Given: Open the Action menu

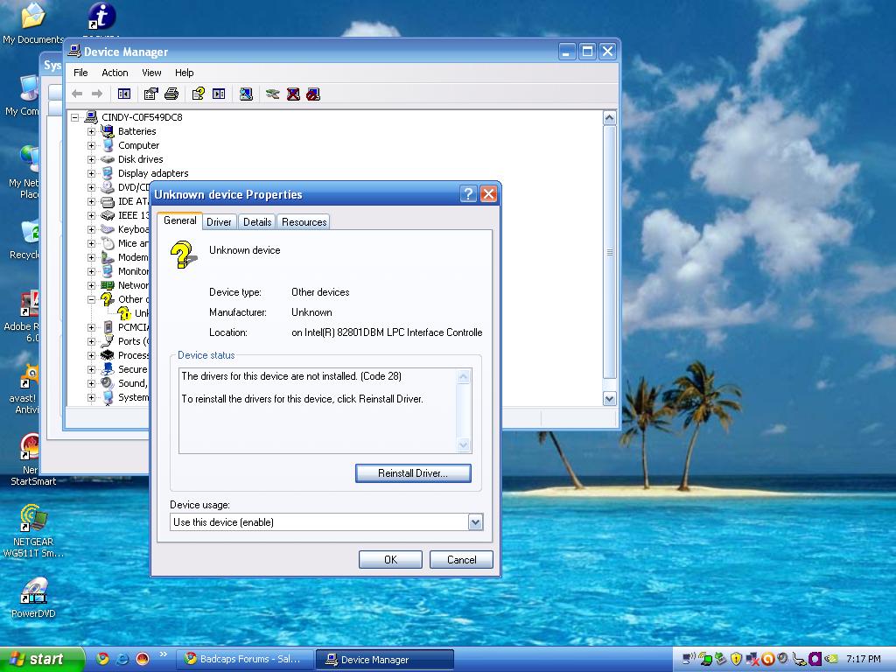Looking at the screenshot, I should [x=115, y=73].
